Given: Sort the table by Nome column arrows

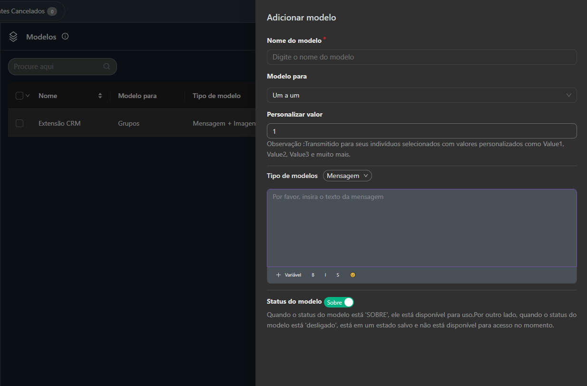Looking at the screenshot, I should 100,96.
